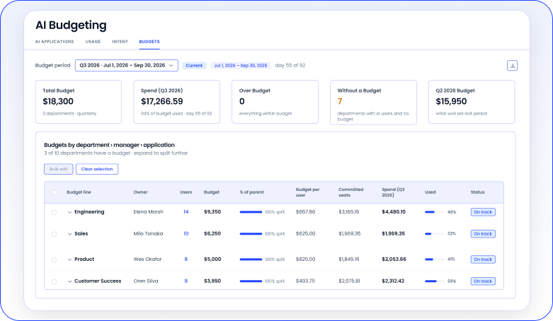Open Product's 8 users link

186,259
